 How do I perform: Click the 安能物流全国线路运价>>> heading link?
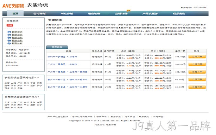pos(22,78)
